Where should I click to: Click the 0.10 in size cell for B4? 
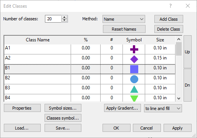160,98
